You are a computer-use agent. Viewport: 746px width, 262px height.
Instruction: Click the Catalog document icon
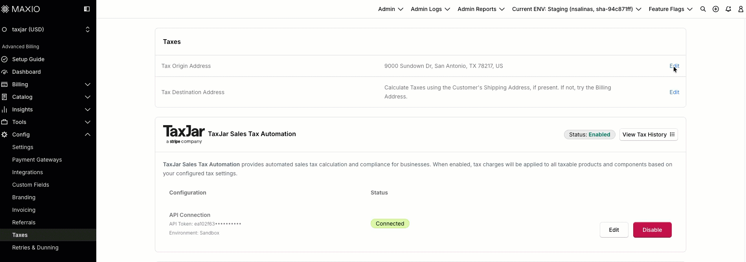coord(4,97)
